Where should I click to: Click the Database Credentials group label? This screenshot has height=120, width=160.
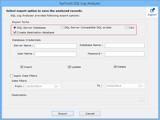click(x=26, y=40)
